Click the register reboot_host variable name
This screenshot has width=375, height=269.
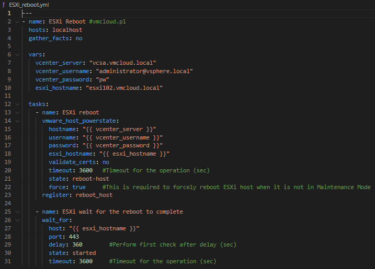point(94,195)
